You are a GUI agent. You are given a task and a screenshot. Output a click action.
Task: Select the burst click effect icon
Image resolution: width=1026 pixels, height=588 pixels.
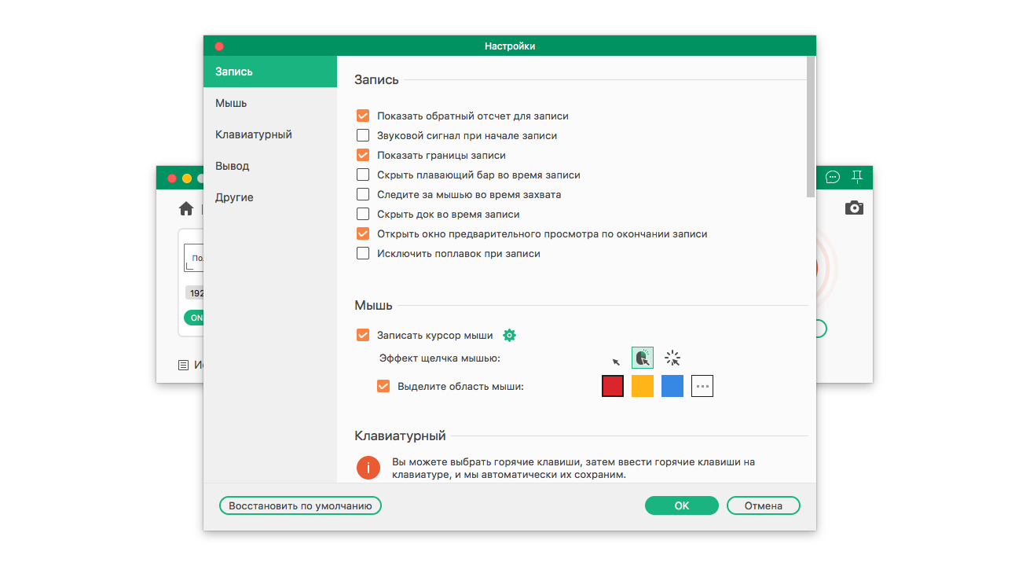point(672,358)
